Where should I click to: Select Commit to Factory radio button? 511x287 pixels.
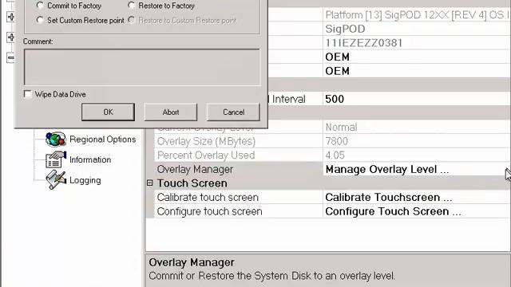tap(40, 6)
